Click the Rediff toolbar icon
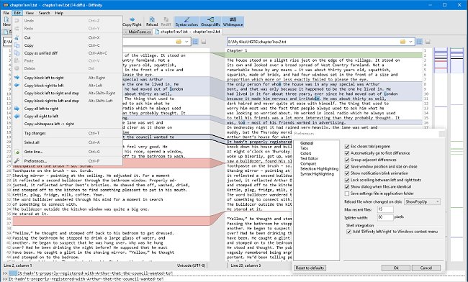This screenshot has height=282, width=468. point(166,22)
